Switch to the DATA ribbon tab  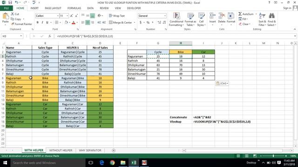(90, 8)
